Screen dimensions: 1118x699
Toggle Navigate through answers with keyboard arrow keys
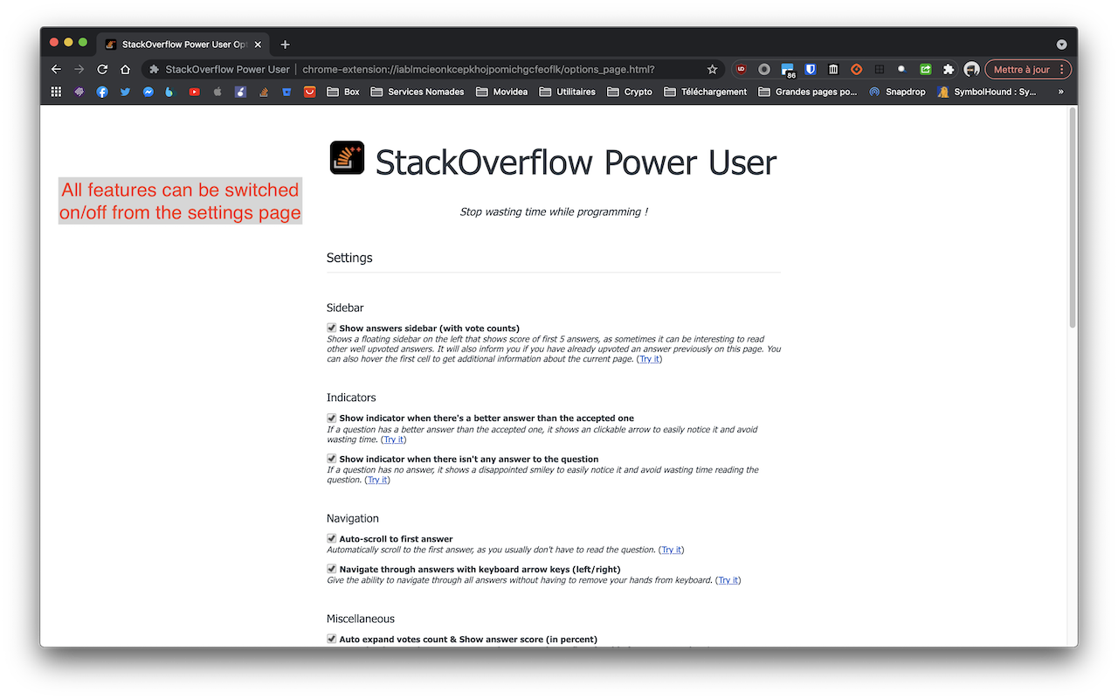[x=331, y=568]
